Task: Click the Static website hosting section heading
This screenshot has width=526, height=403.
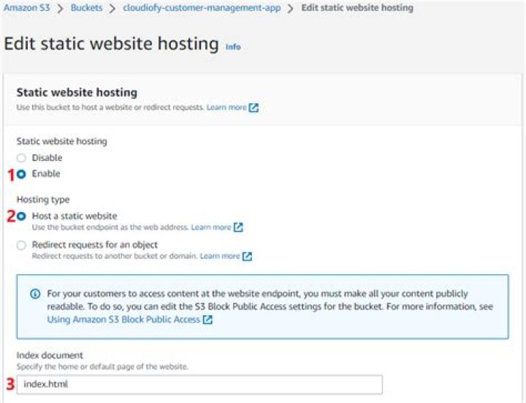Action: (x=77, y=92)
